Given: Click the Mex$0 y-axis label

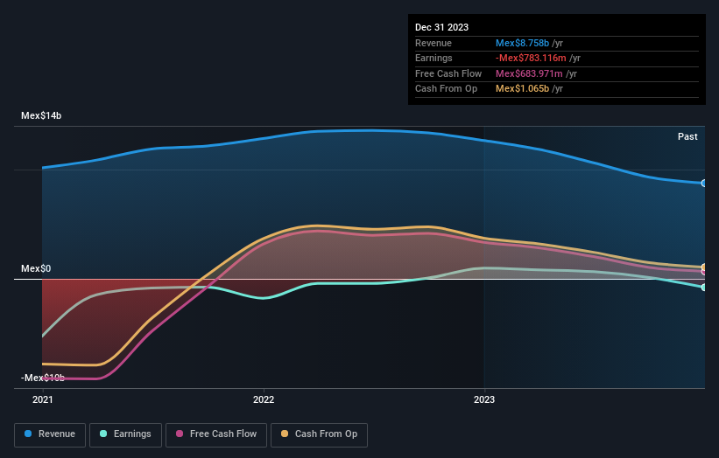Looking at the screenshot, I should 36,268.
